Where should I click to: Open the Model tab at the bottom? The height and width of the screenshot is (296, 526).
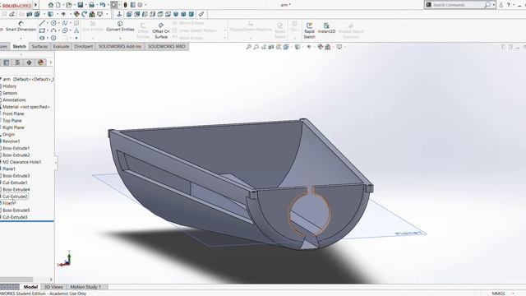30,287
